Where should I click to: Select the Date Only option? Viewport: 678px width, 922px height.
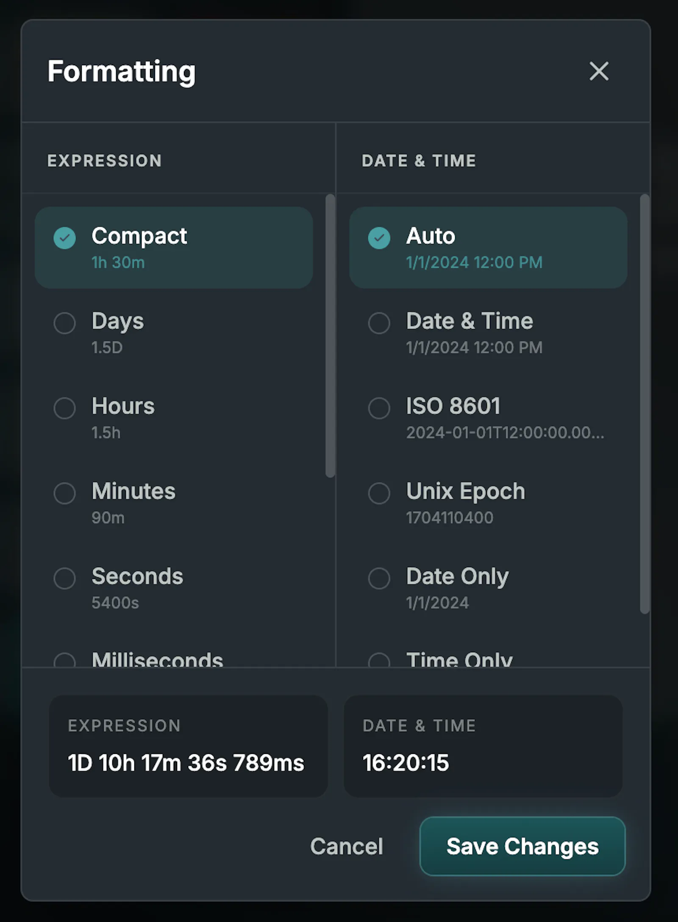tap(488, 588)
